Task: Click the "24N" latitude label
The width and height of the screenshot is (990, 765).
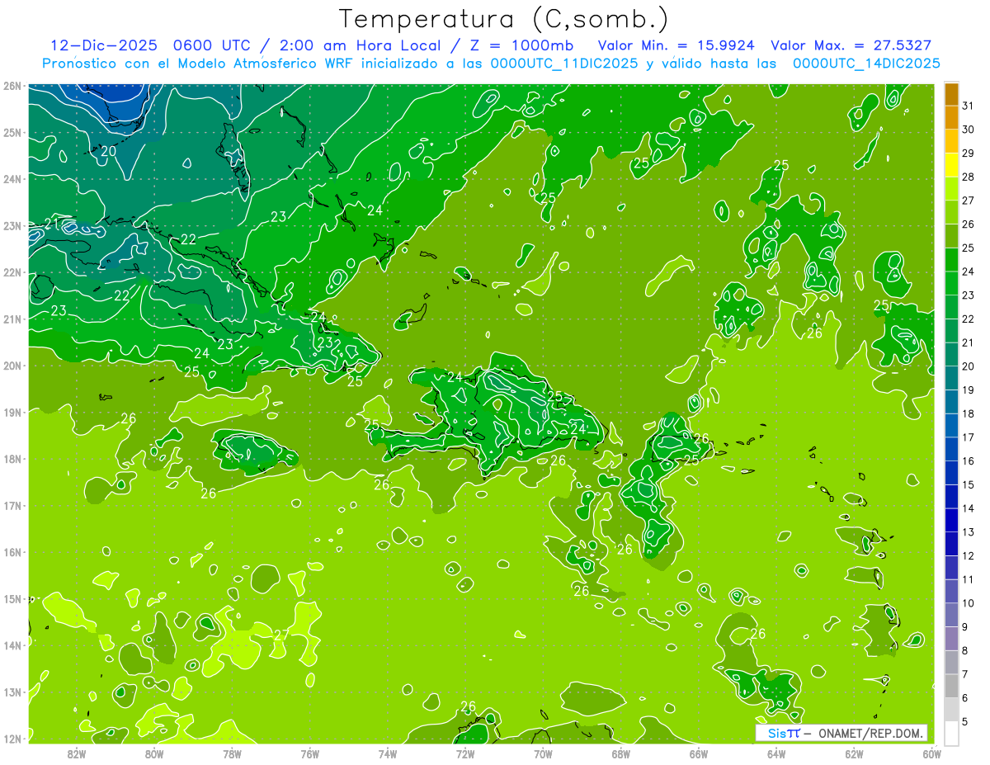Action: click(12, 179)
